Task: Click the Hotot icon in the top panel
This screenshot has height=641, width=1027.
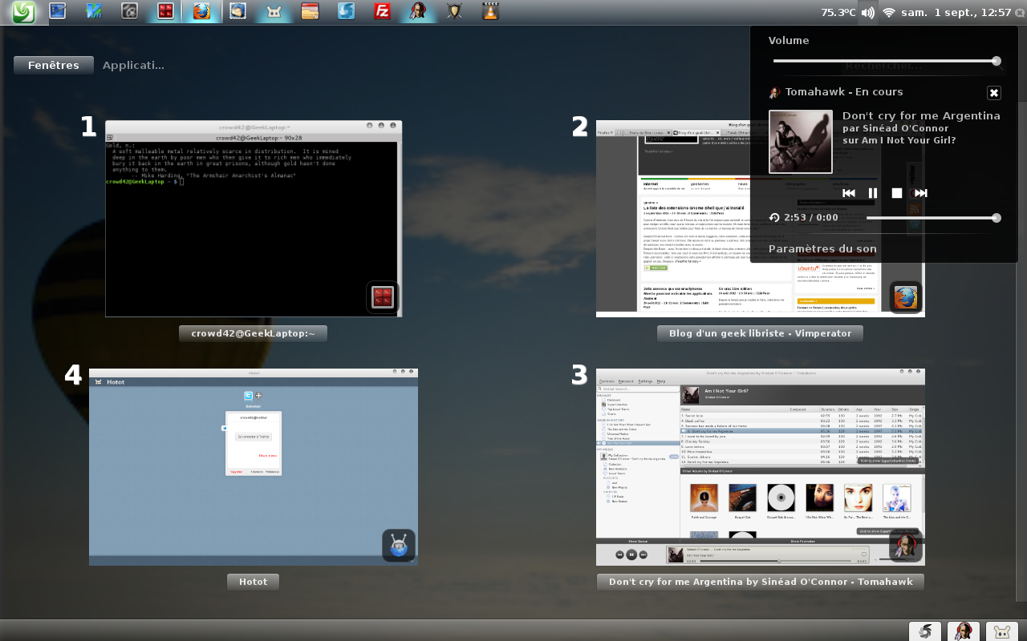Action: click(x=274, y=11)
